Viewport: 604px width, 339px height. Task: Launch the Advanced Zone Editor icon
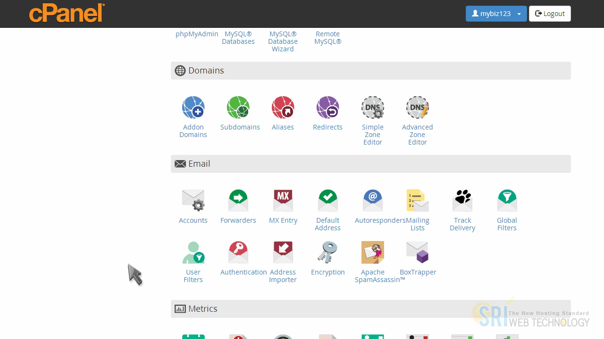pos(417,107)
